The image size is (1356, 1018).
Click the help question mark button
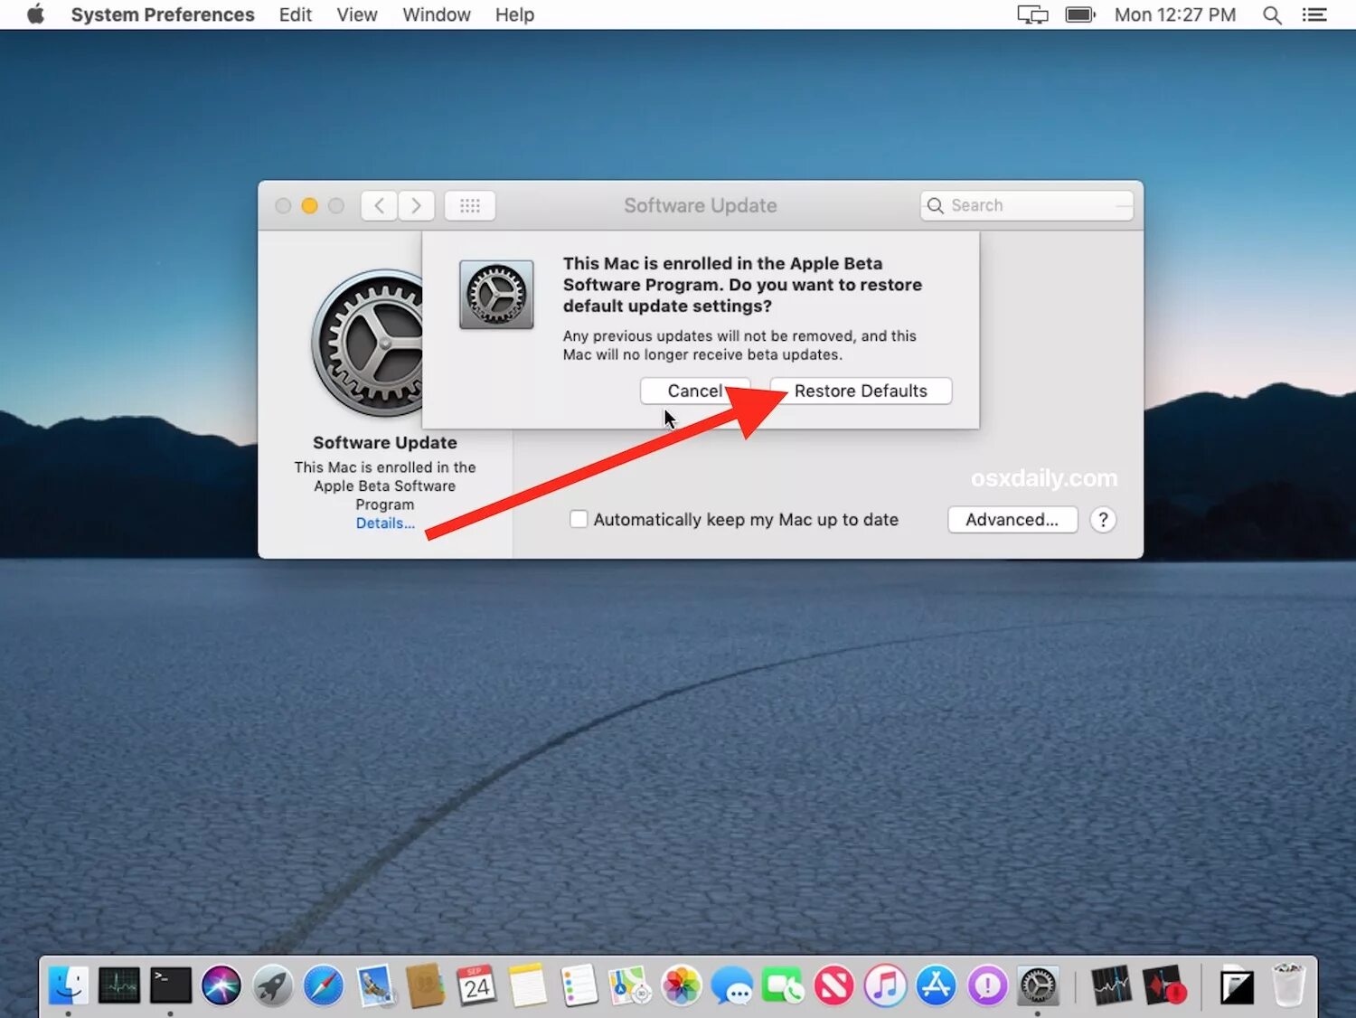click(1103, 520)
